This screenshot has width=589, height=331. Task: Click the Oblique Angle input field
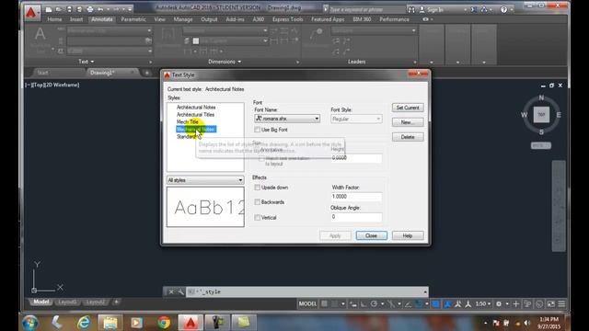(356, 217)
